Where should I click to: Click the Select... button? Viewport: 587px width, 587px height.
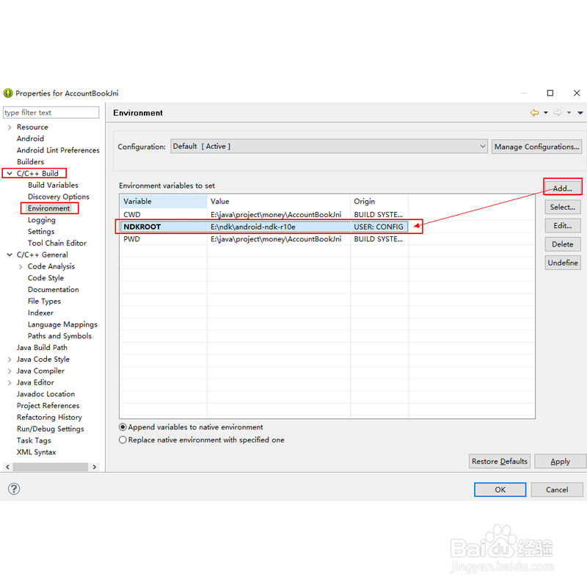pos(563,207)
